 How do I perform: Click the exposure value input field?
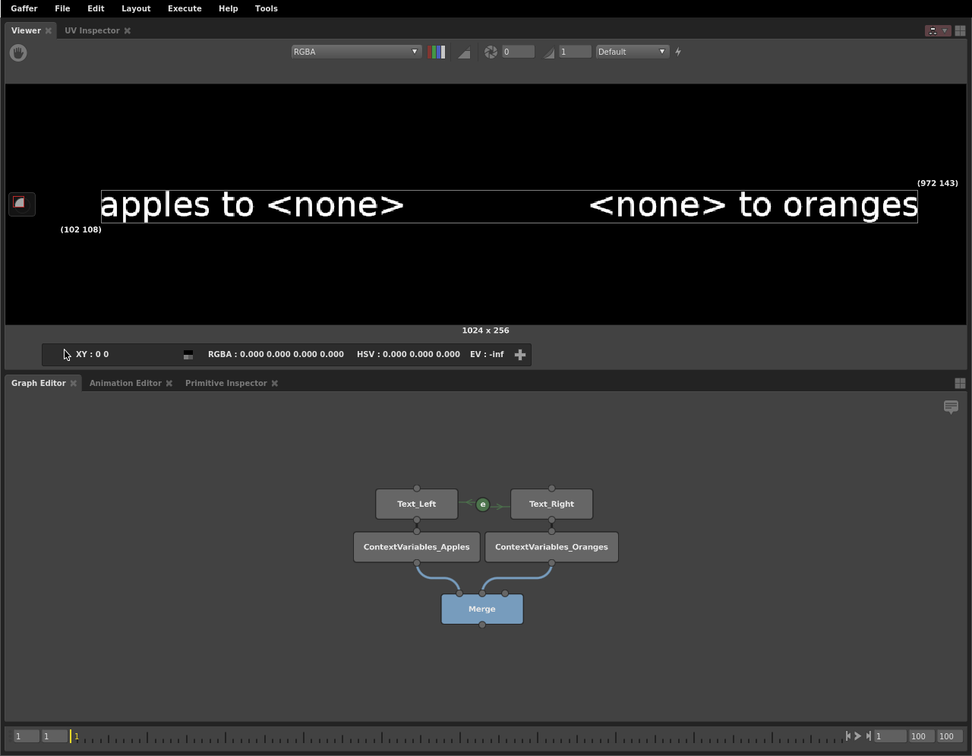pyautogui.click(x=518, y=52)
